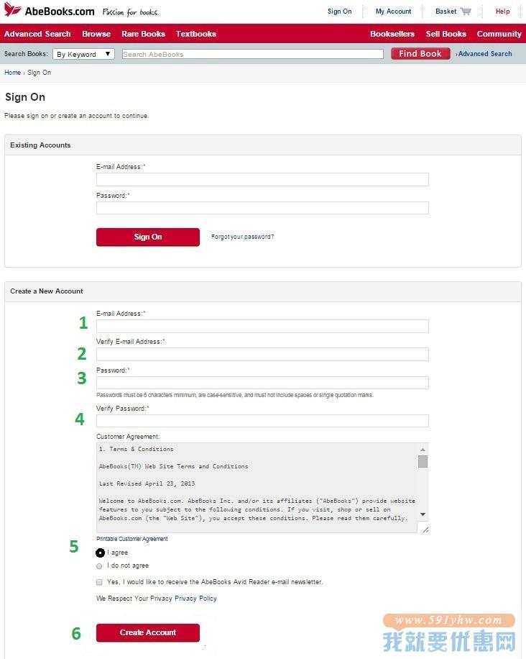Open Sell Books page
Image resolution: width=526 pixels, height=659 pixels.
click(446, 34)
